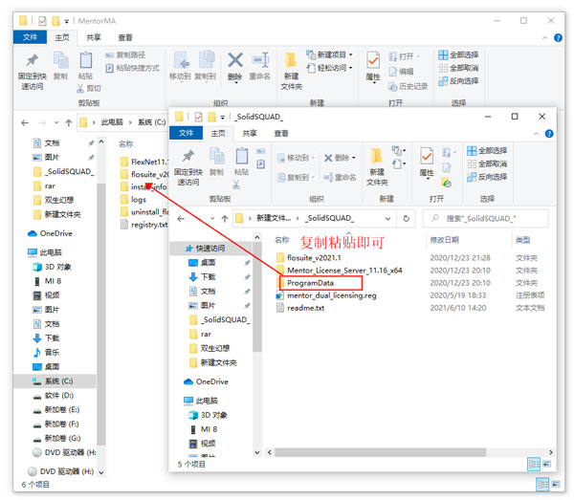Expand New item dropdown in MentorMA ribbon
Viewport: 574px width, 500px height.
coord(351,54)
